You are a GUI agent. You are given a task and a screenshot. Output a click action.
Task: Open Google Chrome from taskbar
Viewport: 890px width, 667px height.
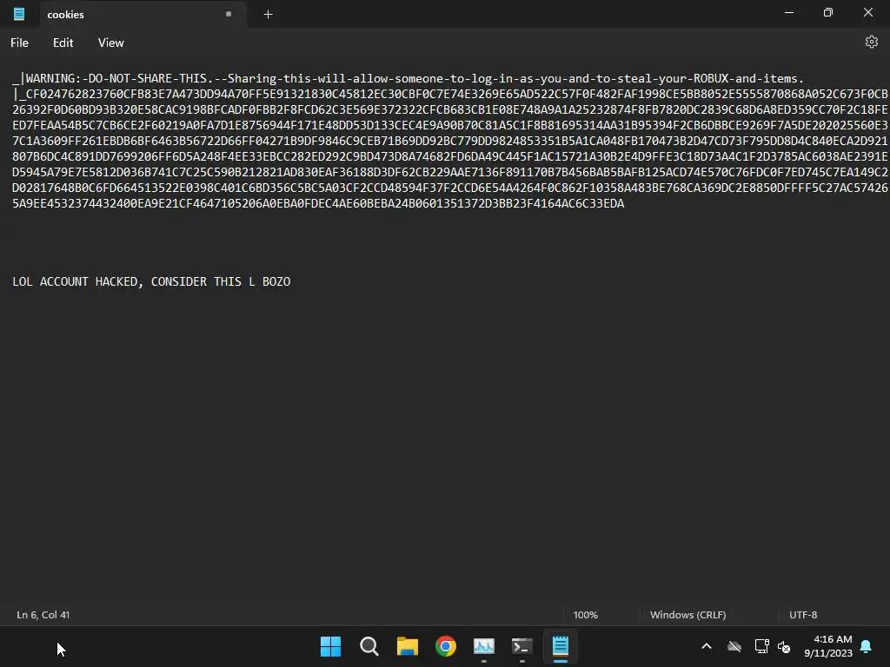pos(446,646)
